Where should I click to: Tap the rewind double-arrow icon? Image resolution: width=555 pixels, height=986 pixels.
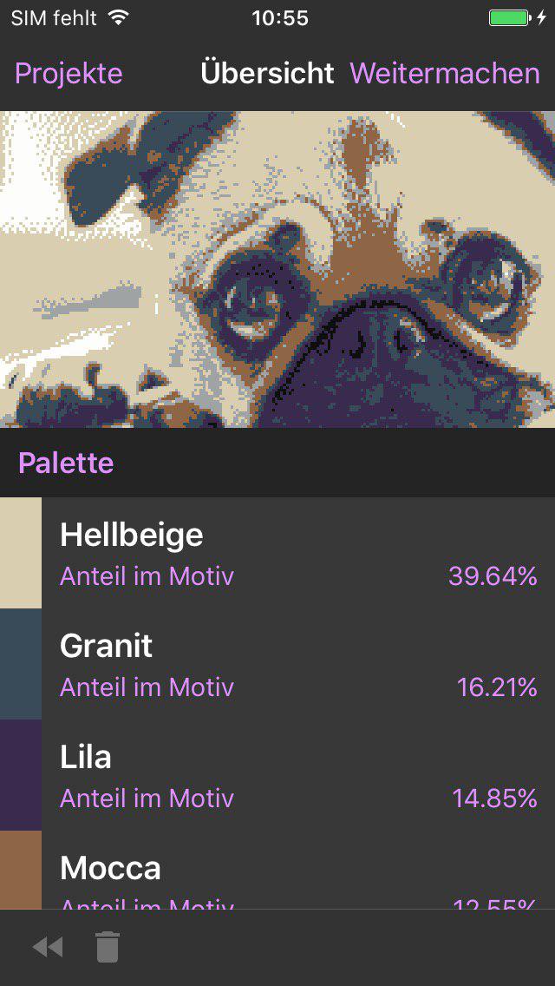48,947
